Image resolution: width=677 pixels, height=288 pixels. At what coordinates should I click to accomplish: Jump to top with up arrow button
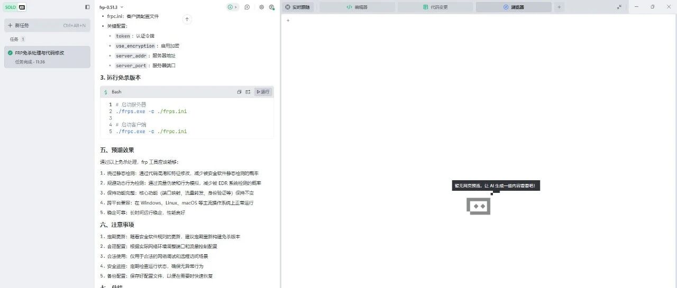(187, 19)
